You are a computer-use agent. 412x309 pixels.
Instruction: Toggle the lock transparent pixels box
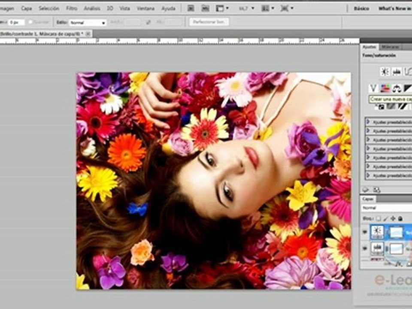click(379, 218)
